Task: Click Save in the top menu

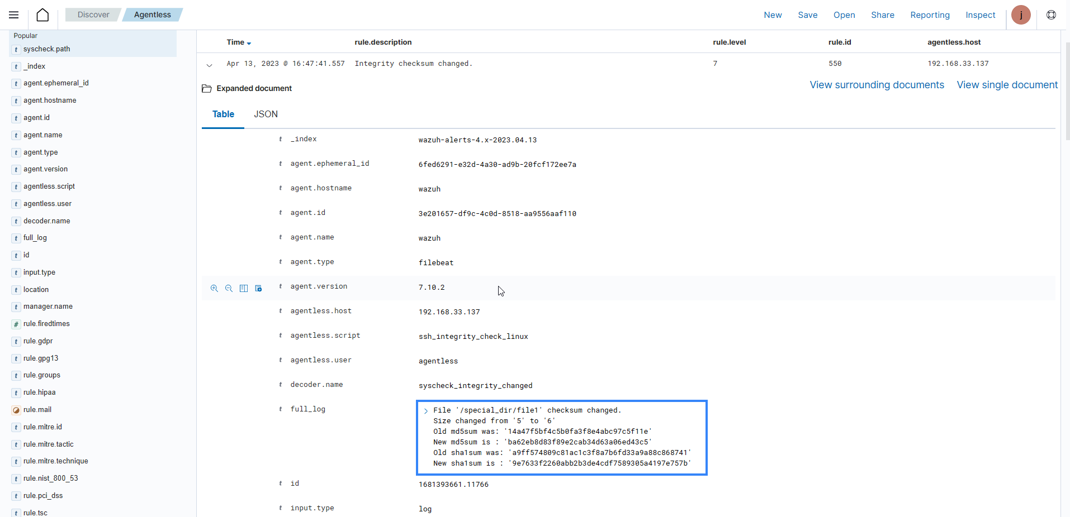Action: [807, 15]
